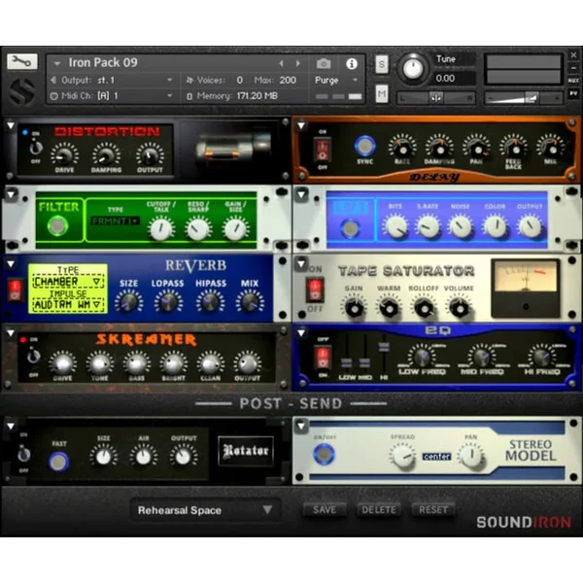Image resolution: width=583 pixels, height=583 pixels.
Task: Open the instrument name dropdown arrow
Action: point(57,63)
